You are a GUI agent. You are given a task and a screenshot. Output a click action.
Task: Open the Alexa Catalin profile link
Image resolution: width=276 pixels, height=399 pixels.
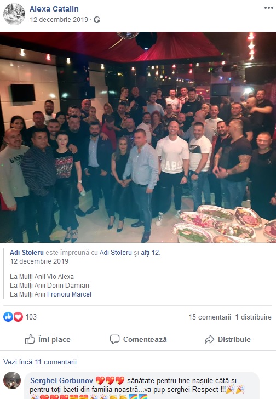click(54, 9)
